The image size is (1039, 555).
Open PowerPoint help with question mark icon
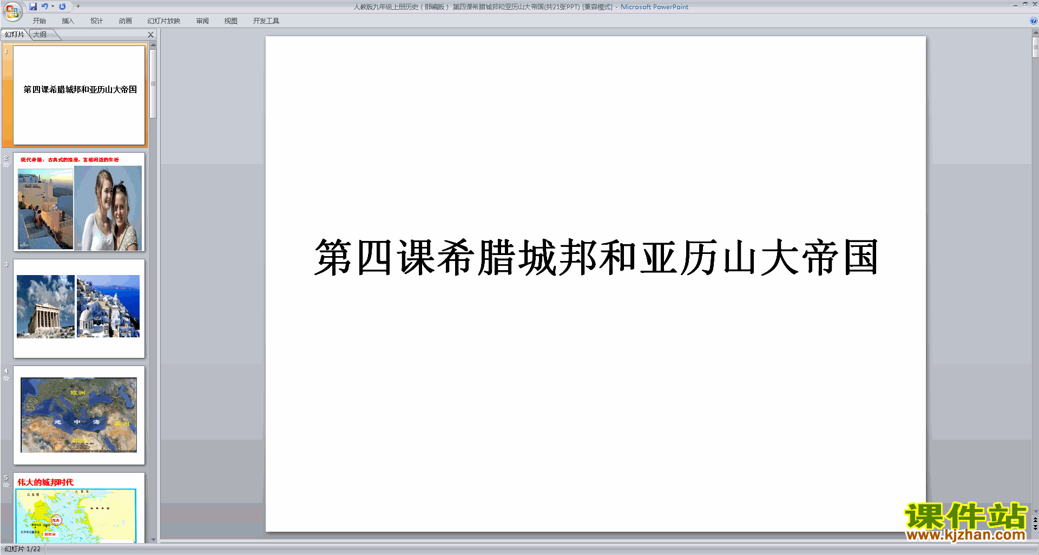tap(1034, 21)
